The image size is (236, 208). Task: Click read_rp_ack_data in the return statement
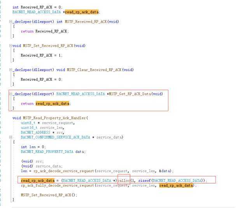coord(52,104)
